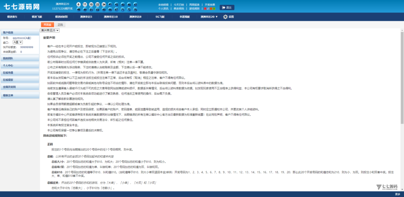The height and width of the screenshot is (197, 404).
Task: Click blue ball number 43
Action: [x=123, y=5]
